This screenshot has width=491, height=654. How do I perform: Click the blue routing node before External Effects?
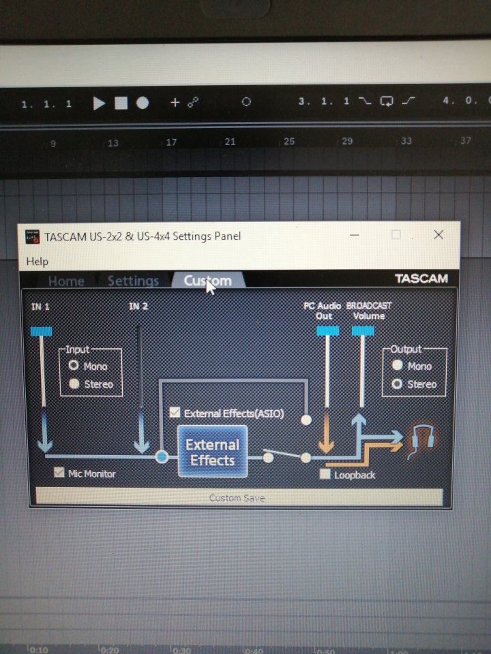coord(162,456)
